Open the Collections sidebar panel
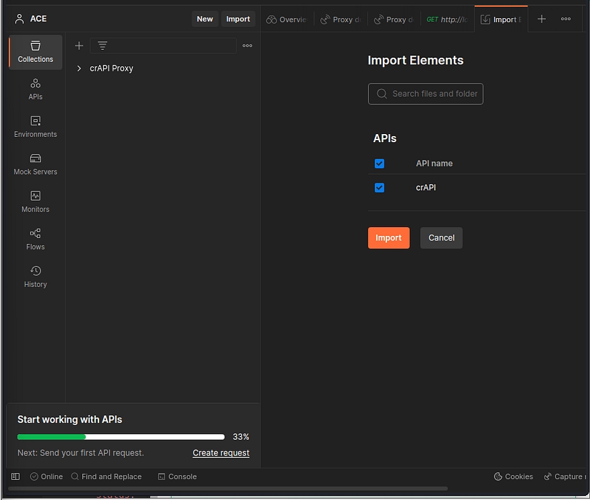This screenshot has width=590, height=500. 35,52
